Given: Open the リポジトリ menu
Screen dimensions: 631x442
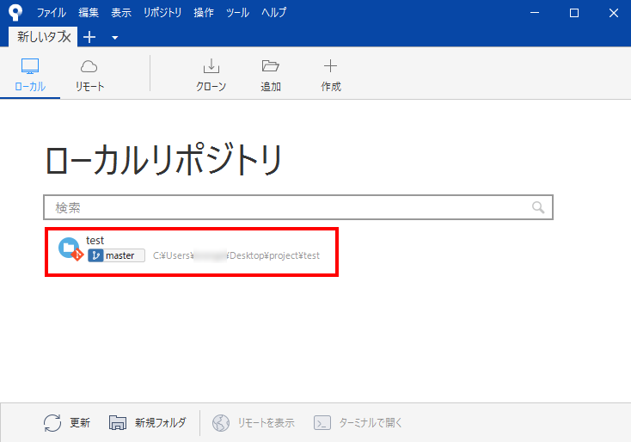Looking at the screenshot, I should (162, 13).
